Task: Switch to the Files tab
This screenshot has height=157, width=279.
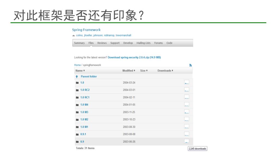Action: pos(91,43)
